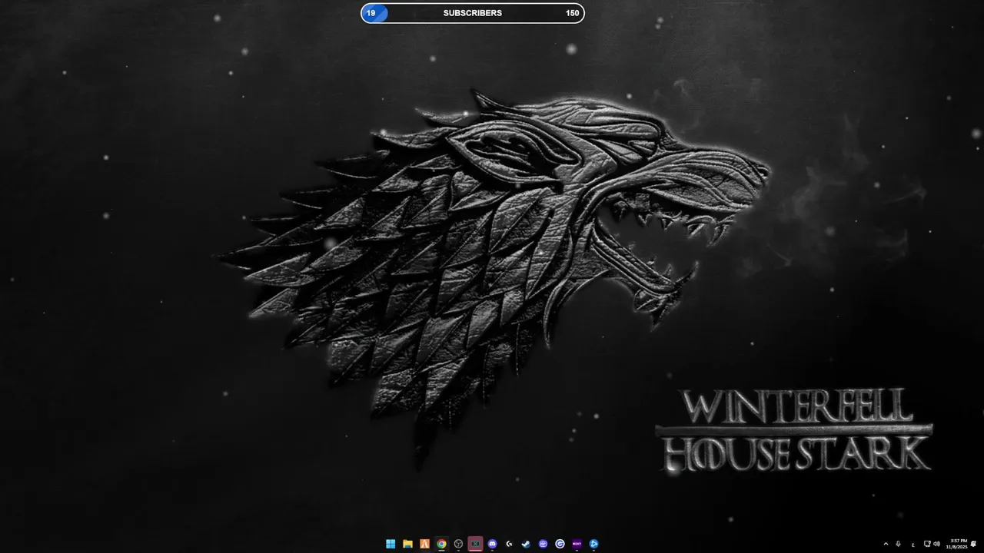Open the network status tray icon

927,544
